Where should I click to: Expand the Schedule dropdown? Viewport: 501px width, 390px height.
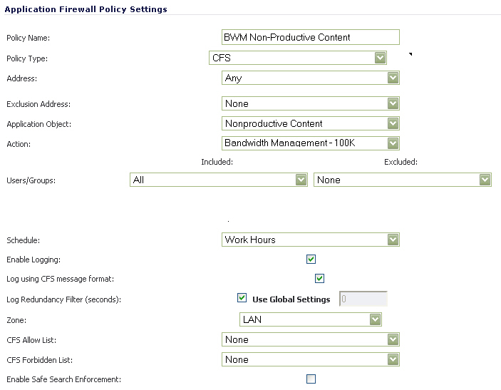311,240
